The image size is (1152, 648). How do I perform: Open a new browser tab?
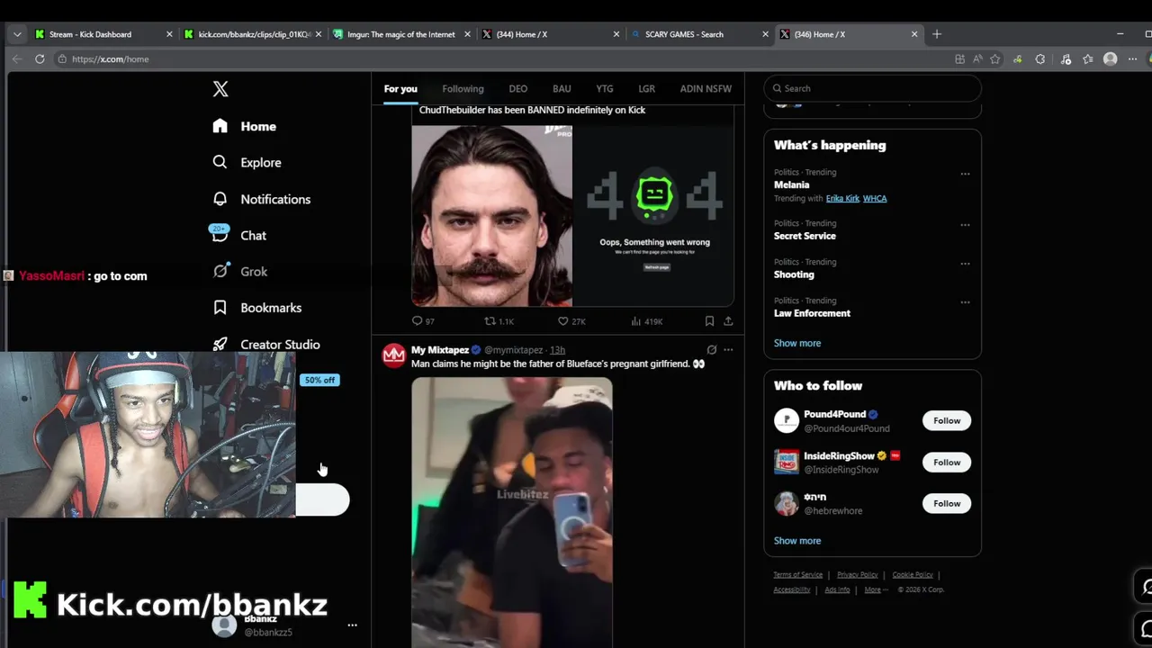point(937,34)
